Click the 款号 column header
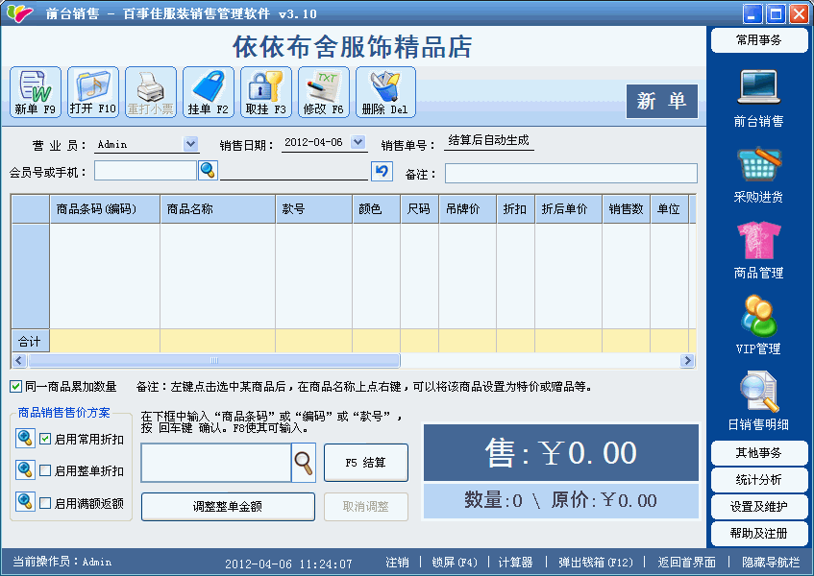This screenshot has width=814, height=576. 314,209
